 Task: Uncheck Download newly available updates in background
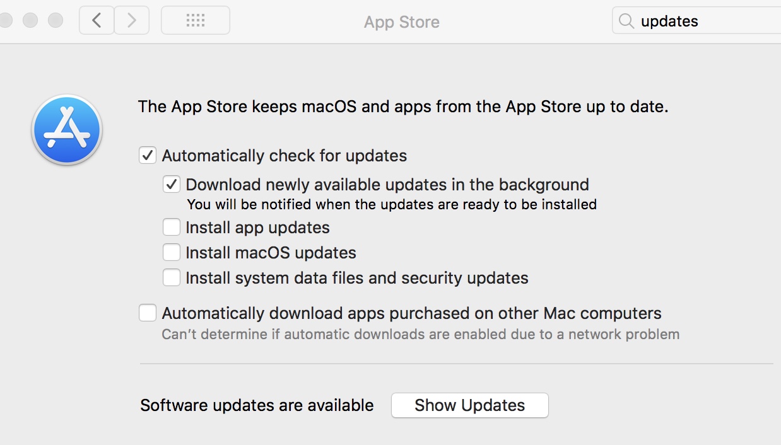coord(172,185)
